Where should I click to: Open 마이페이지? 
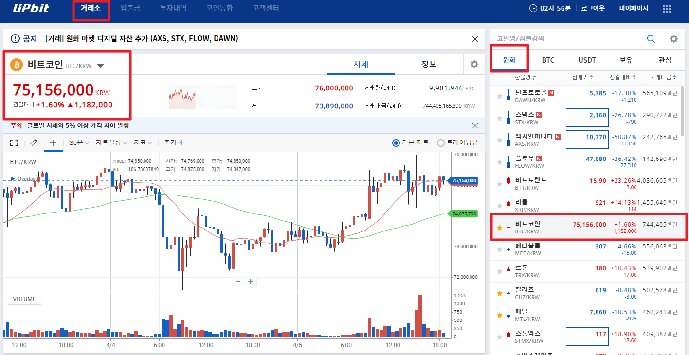point(634,8)
